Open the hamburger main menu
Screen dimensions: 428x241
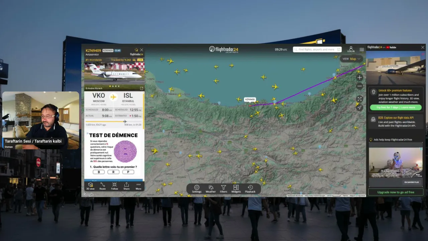362,50
